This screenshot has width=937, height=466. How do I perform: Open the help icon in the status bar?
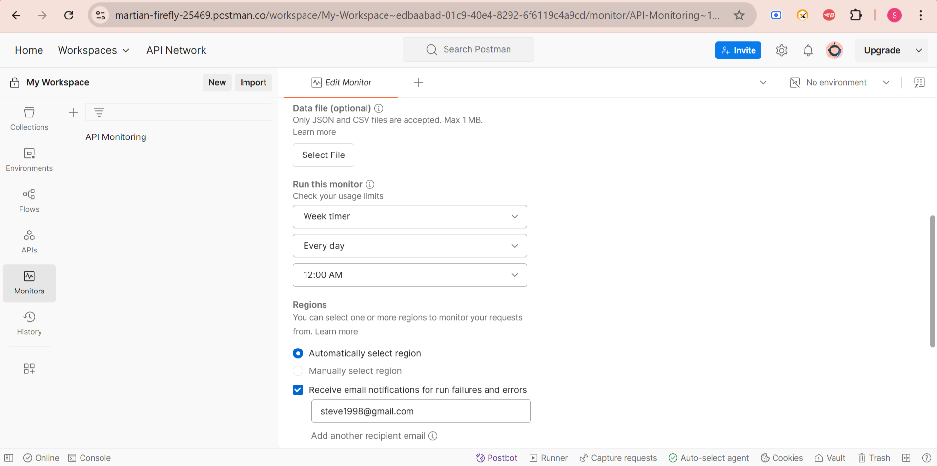pyautogui.click(x=927, y=458)
